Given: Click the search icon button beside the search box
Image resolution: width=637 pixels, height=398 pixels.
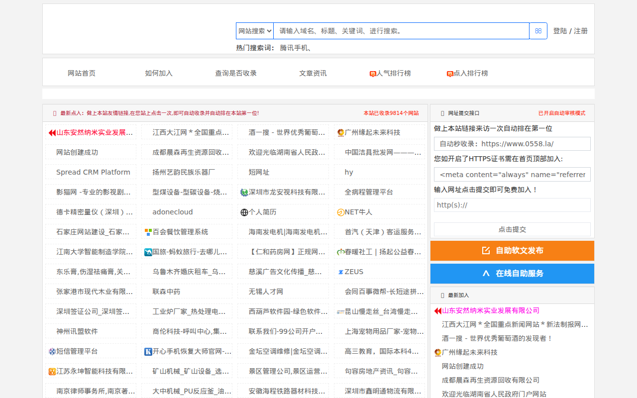Looking at the screenshot, I should coord(538,31).
